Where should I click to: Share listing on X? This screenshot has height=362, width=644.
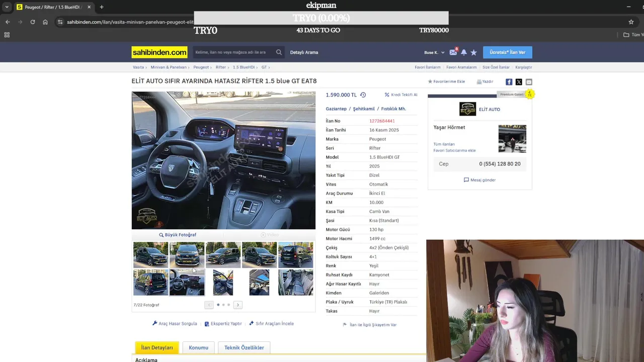519,82
